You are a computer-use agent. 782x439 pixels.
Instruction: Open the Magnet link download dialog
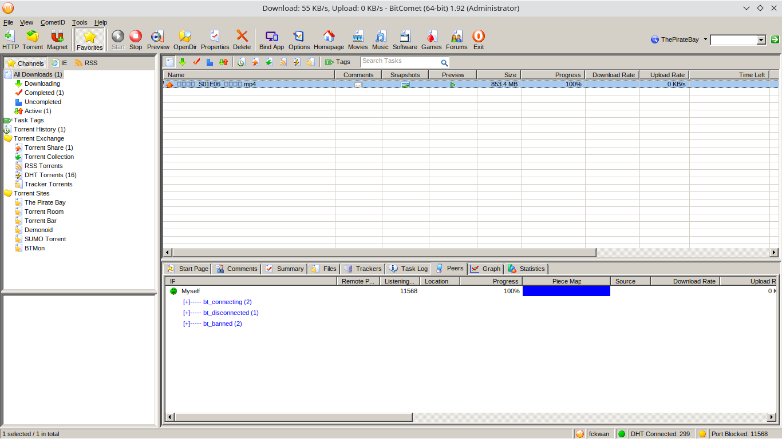[57, 39]
